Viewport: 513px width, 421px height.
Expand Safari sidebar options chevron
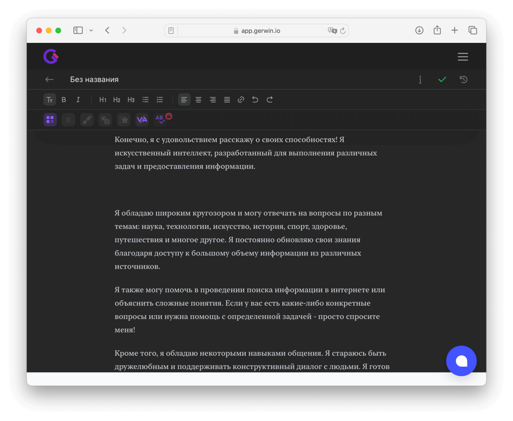[91, 31]
